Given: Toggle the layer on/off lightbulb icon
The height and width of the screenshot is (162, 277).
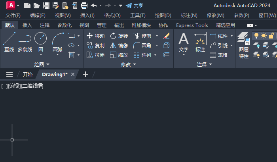Looking at the screenshot, I should pos(256,36).
